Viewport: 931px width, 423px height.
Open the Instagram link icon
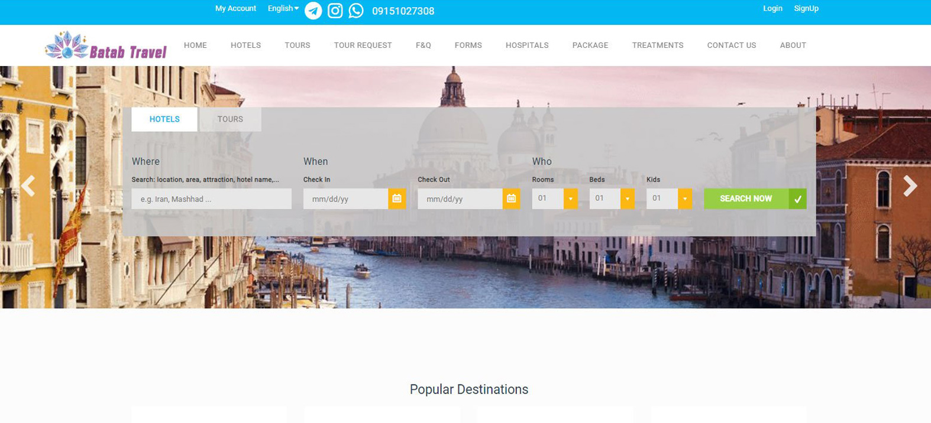(335, 11)
